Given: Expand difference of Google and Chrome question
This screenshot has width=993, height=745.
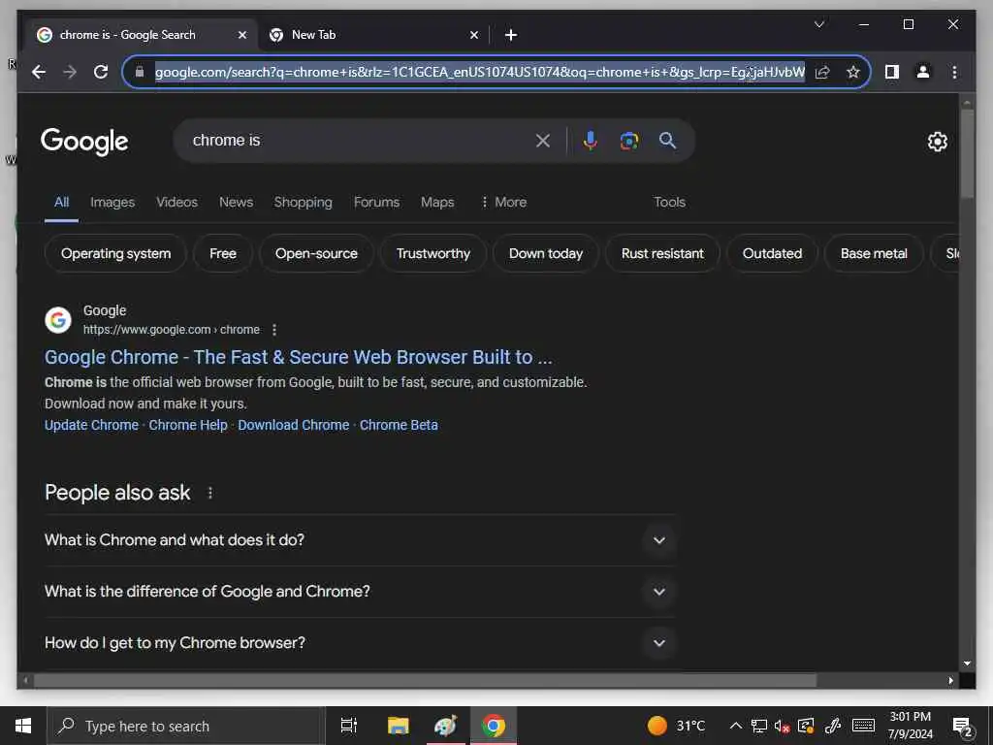Looking at the screenshot, I should pos(359,592).
